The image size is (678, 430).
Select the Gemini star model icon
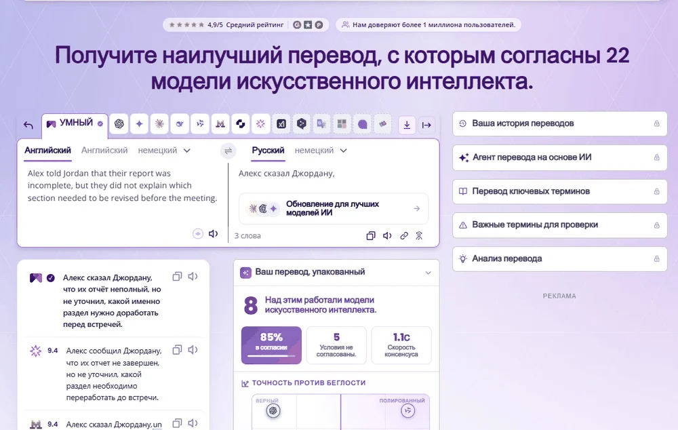pyautogui.click(x=139, y=123)
